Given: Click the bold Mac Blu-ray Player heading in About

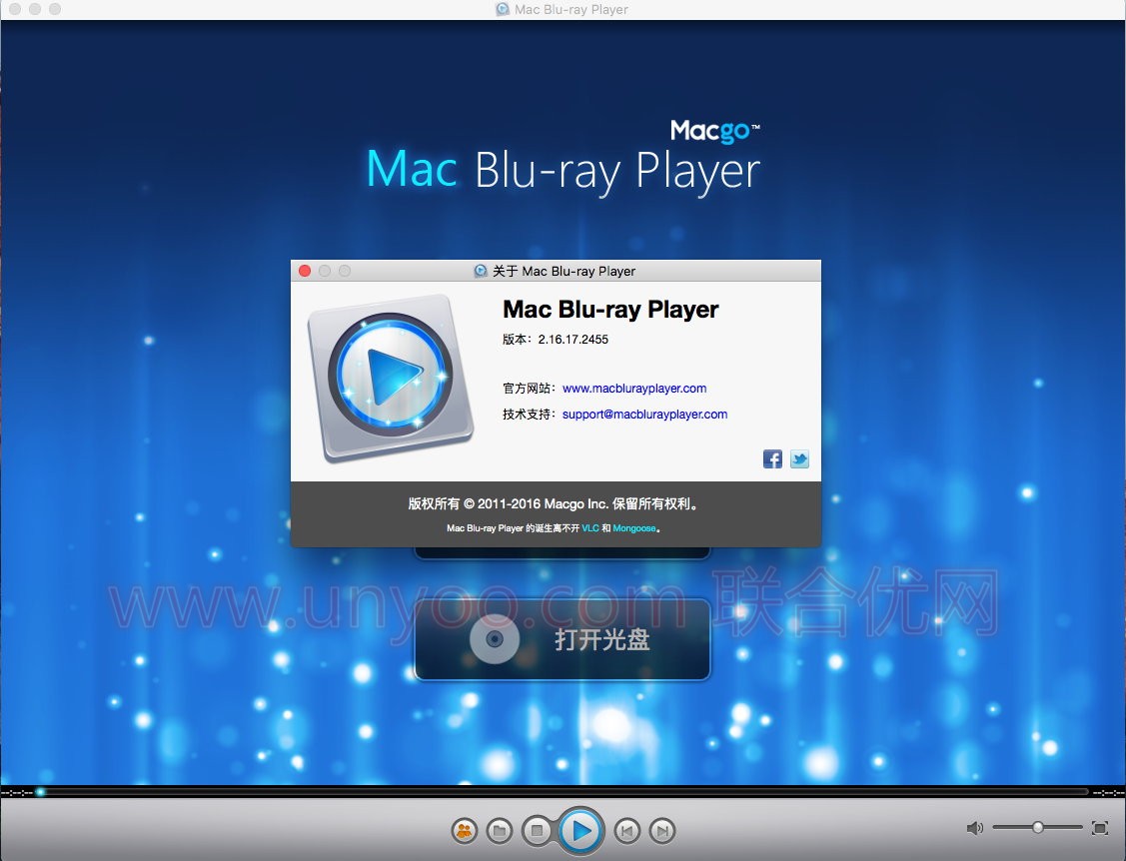Looking at the screenshot, I should point(610,310).
